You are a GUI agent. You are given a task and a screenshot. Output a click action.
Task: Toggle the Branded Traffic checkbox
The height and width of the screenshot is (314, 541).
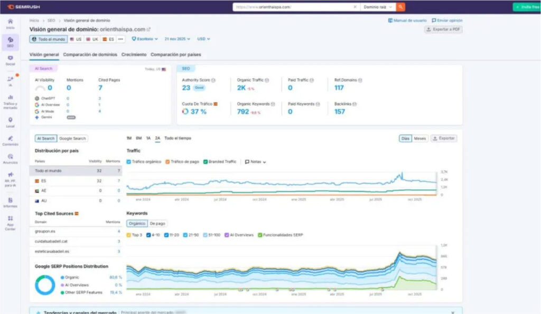205,161
